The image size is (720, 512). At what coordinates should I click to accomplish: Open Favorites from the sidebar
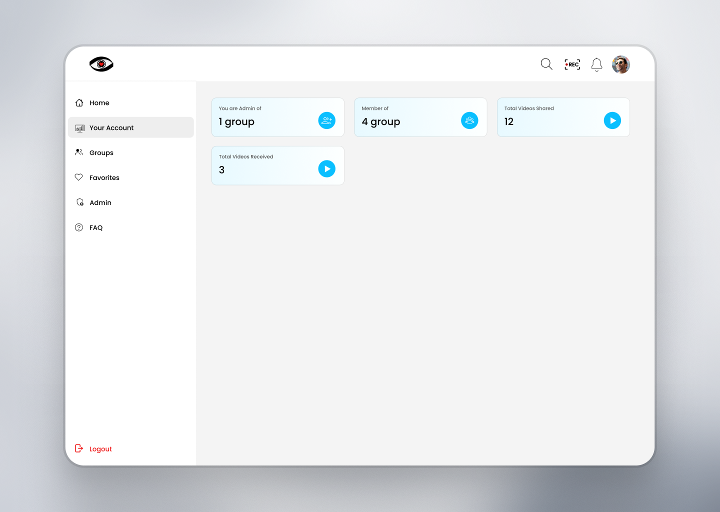pos(104,178)
